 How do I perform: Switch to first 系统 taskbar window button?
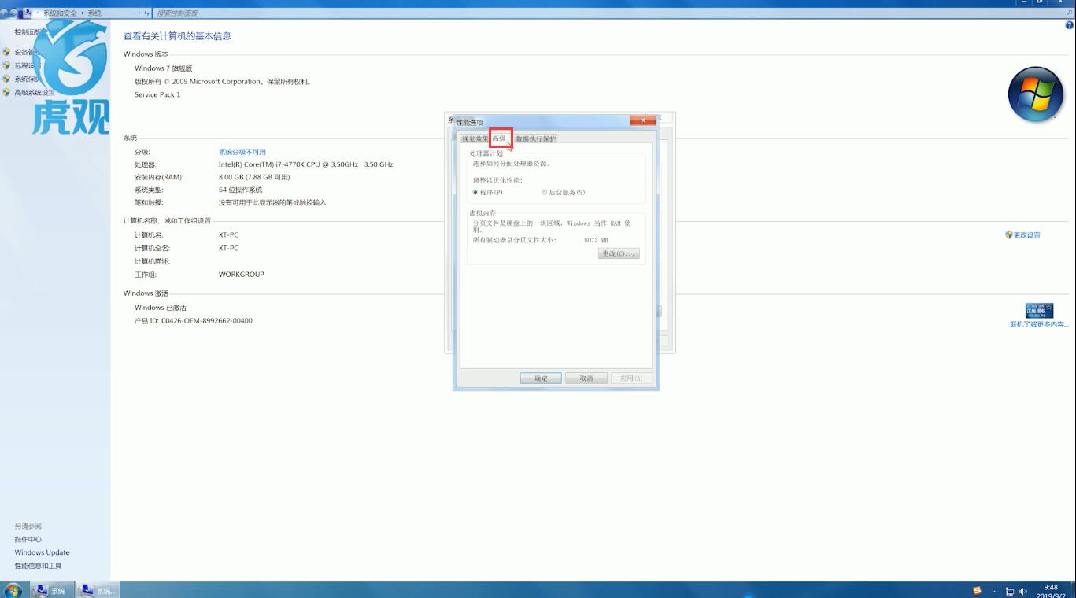pos(51,590)
